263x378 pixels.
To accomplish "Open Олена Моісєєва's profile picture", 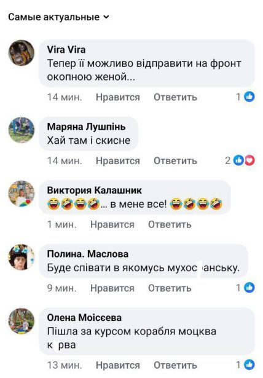I will (22, 321).
